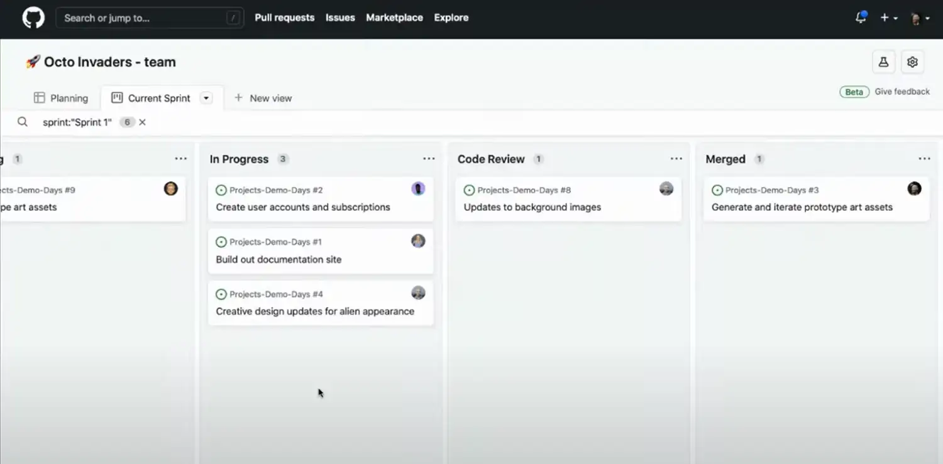Click open-issue icon on Projects-Demo-Days #2
943x464 pixels.
point(221,190)
